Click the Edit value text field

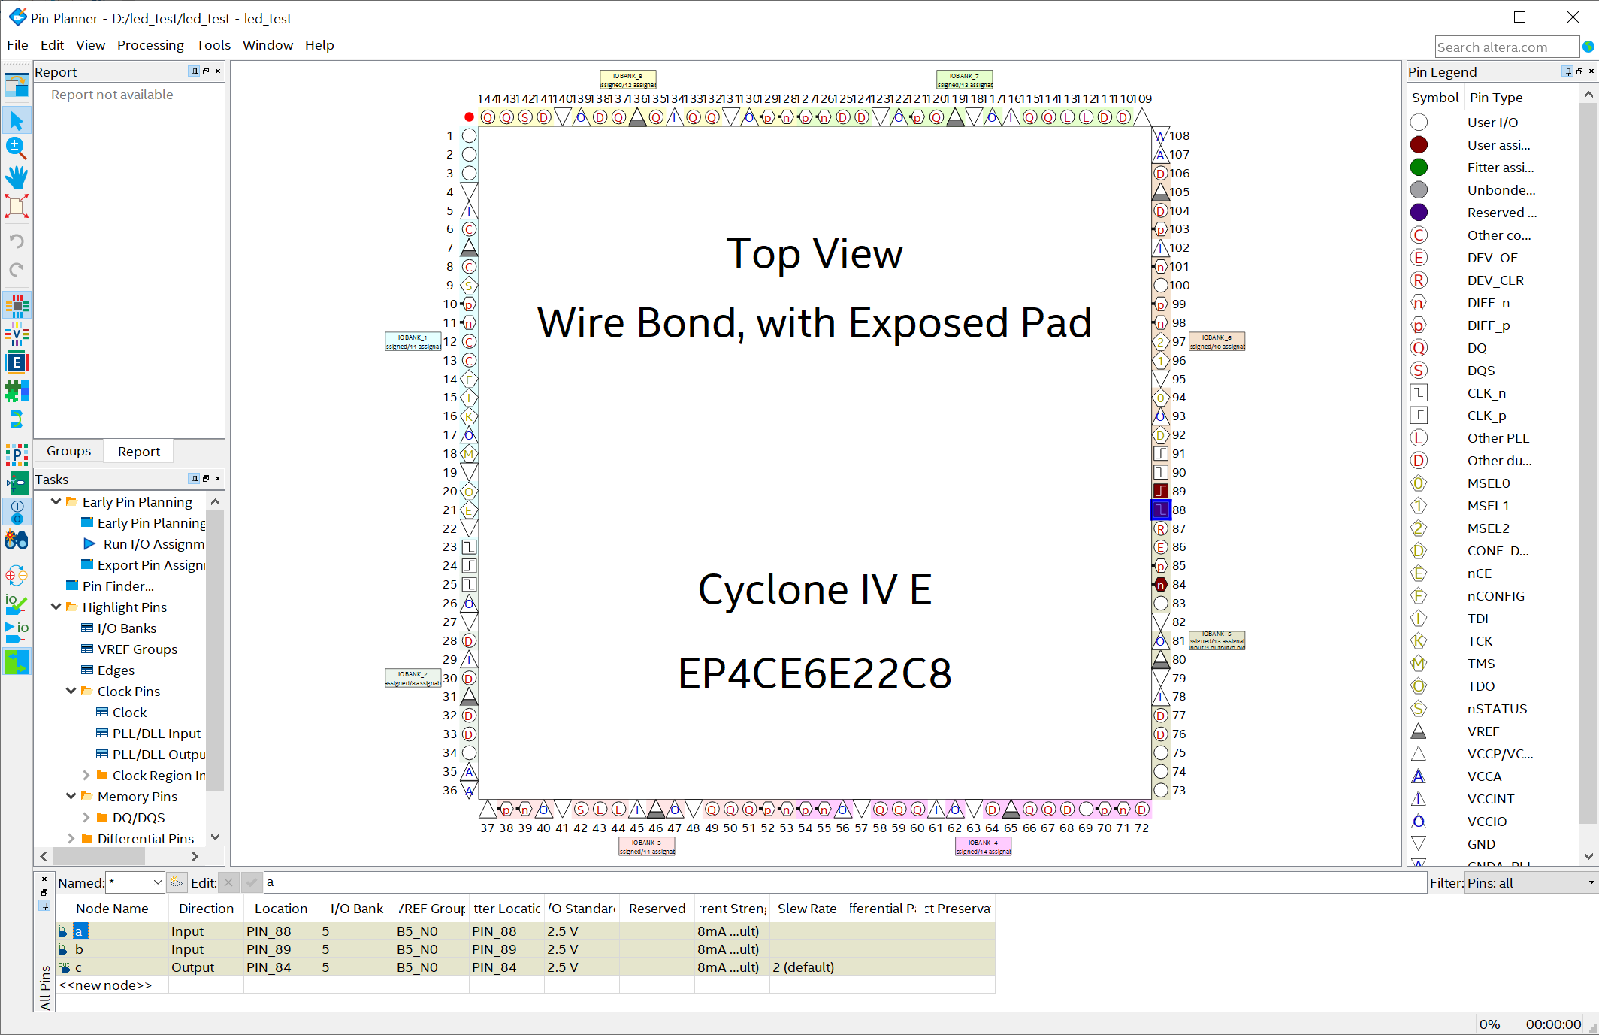tap(845, 882)
